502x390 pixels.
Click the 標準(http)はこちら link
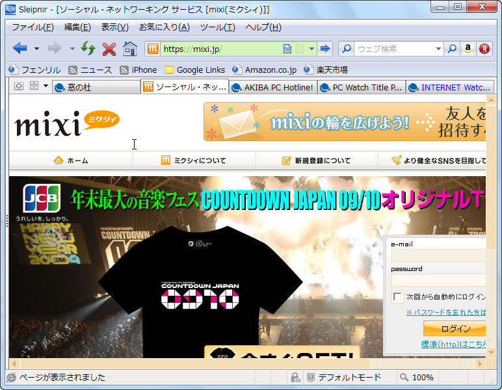pyautogui.click(x=453, y=344)
